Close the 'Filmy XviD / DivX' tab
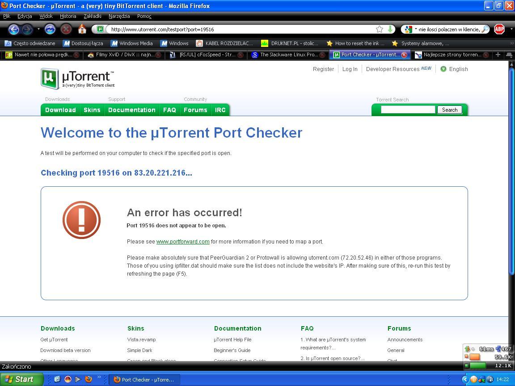515x386 pixels. click(x=158, y=55)
